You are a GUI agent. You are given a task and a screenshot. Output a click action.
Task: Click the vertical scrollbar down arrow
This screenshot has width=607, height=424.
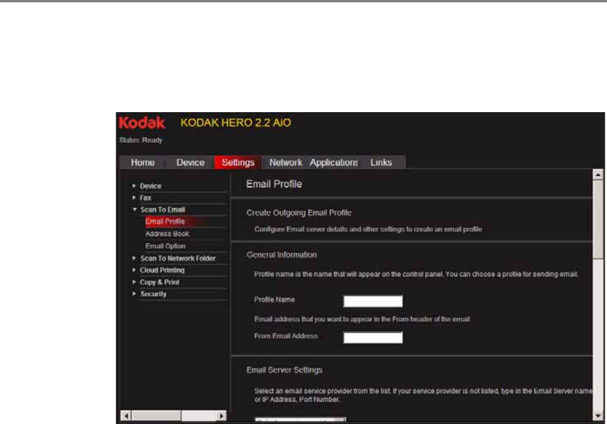[x=598, y=416]
